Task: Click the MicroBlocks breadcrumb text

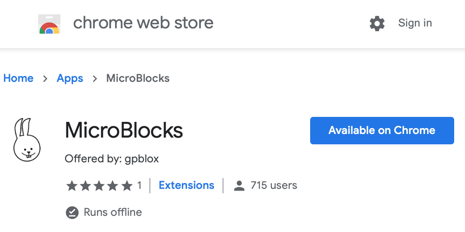Action: click(138, 78)
